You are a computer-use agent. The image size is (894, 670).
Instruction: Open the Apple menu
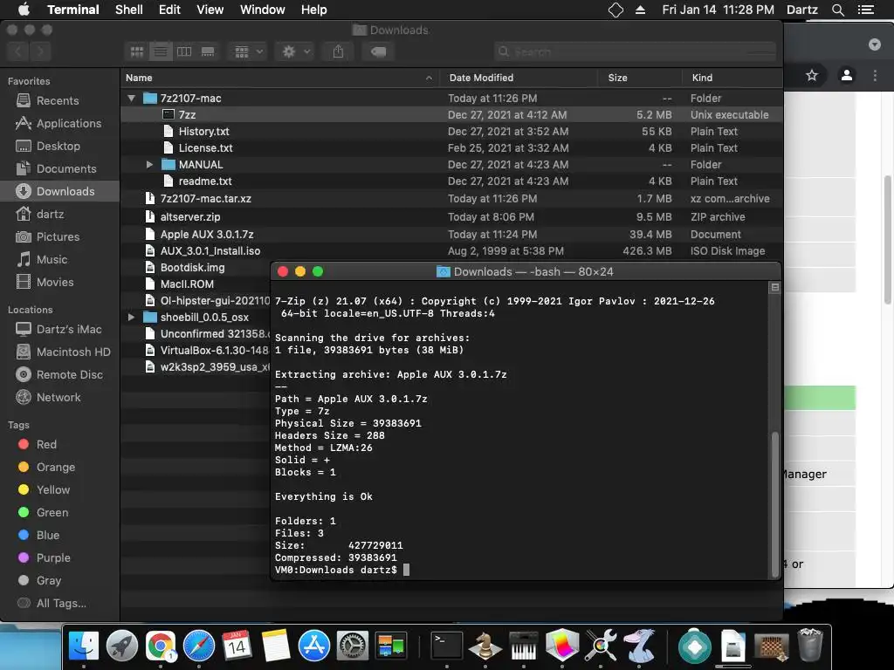pos(24,10)
